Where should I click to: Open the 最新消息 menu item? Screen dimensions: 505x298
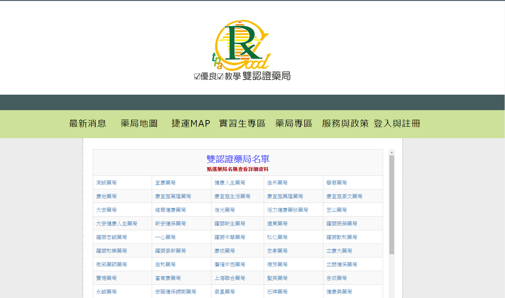coord(88,124)
